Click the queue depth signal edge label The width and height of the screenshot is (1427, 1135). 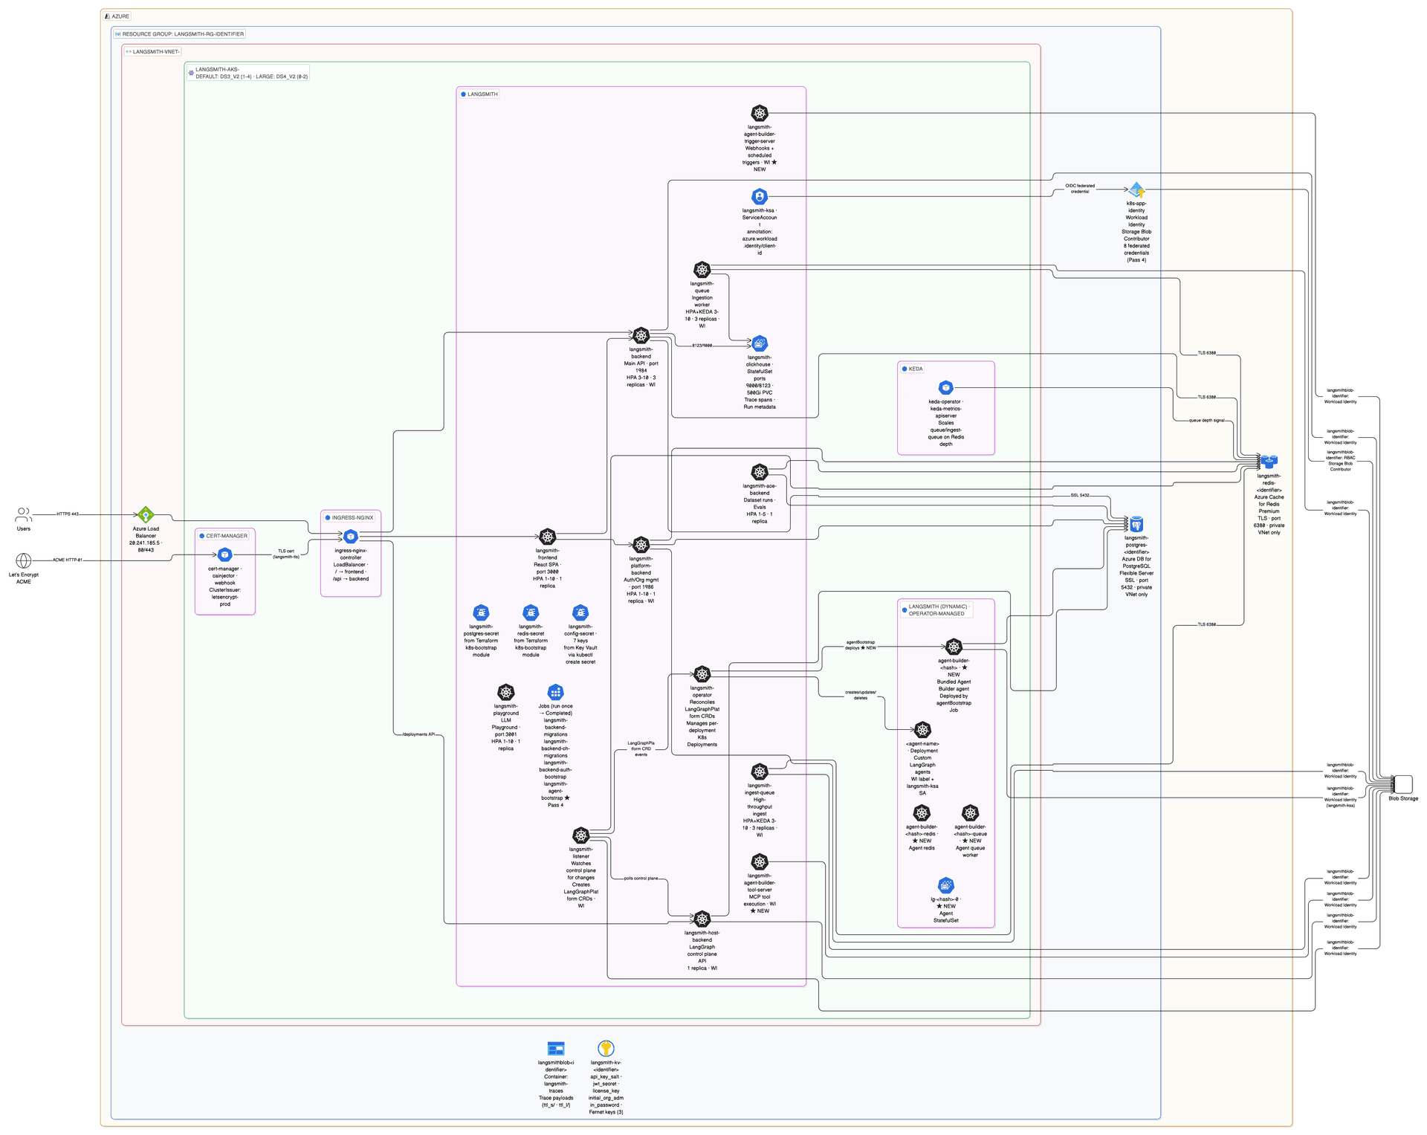[1207, 421]
